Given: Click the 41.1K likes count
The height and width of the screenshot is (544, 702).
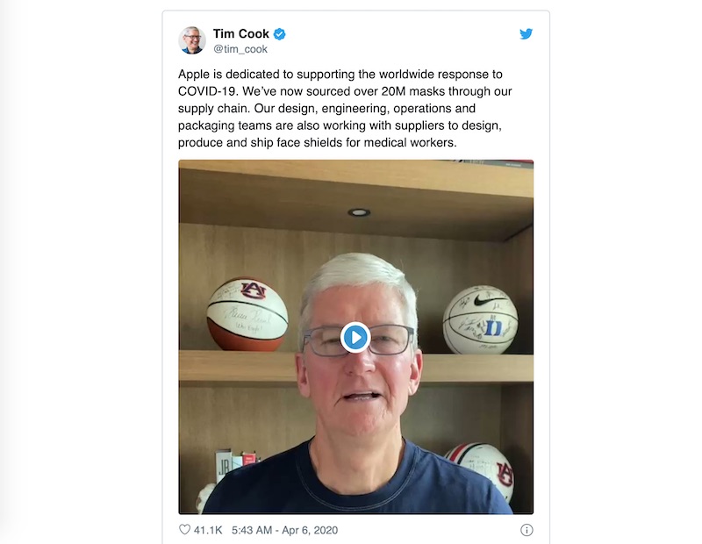Looking at the screenshot, I should [208, 530].
